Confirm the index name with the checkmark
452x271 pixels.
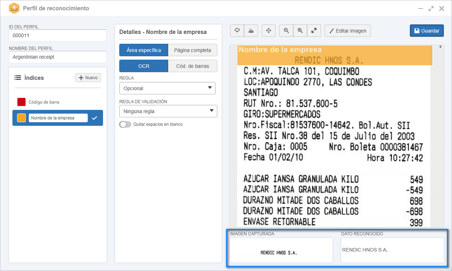95,118
